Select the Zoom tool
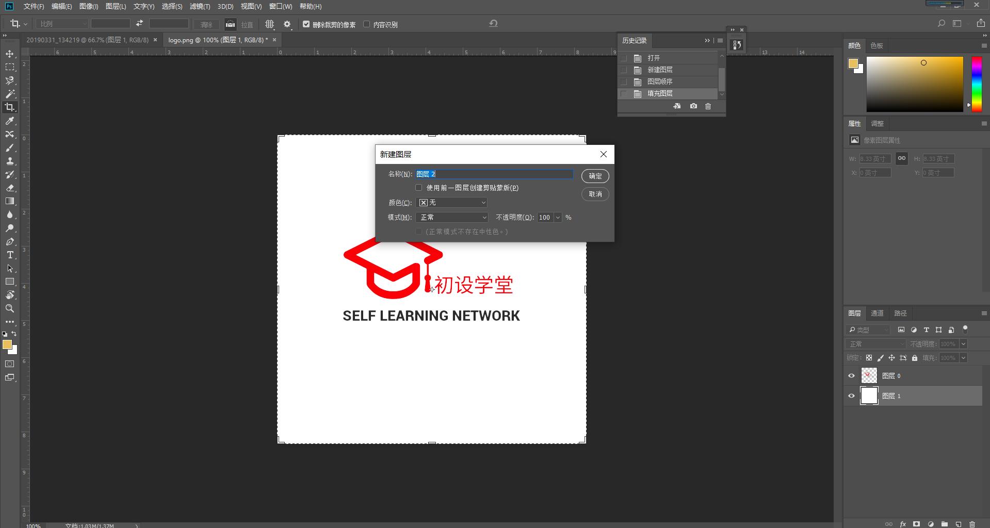The height and width of the screenshot is (528, 990). click(x=9, y=308)
